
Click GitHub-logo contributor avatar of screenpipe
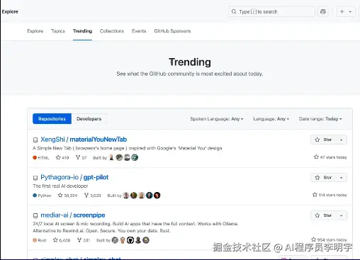(130, 240)
